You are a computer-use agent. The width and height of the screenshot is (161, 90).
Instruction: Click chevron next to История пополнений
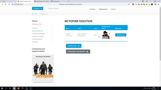52,34
